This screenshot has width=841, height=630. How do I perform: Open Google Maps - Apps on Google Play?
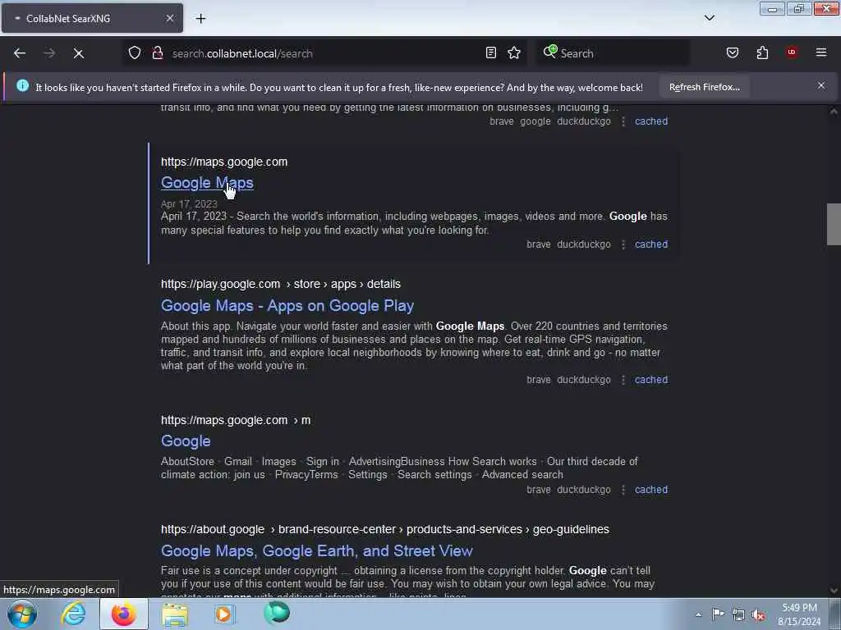(287, 305)
